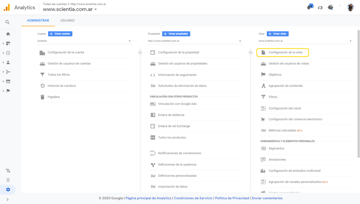Click the Crear propiedad button
This screenshot has height=204, width=360.
pyautogui.click(x=176, y=33)
